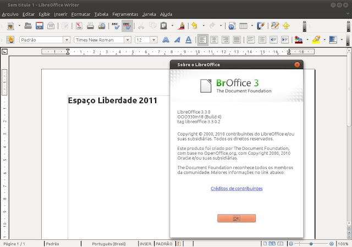Open the Tabela menu

pos(101,14)
